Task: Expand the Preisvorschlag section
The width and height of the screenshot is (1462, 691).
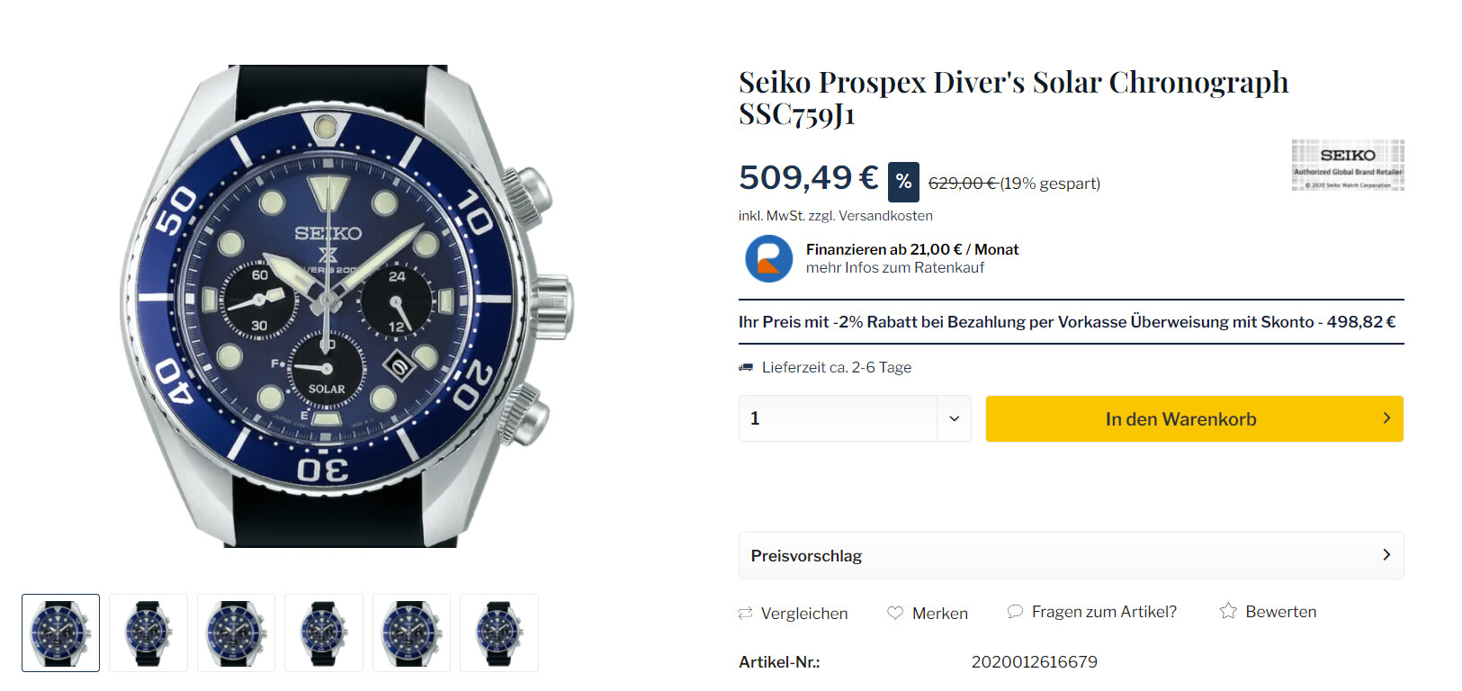Action: (1071, 555)
